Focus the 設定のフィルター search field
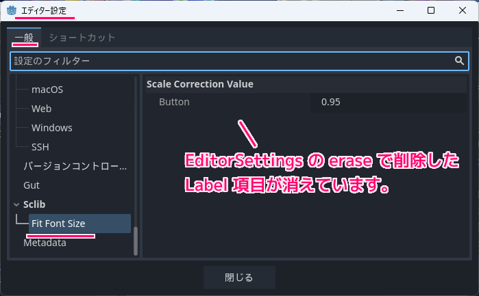The width and height of the screenshot is (479, 296). [x=239, y=61]
